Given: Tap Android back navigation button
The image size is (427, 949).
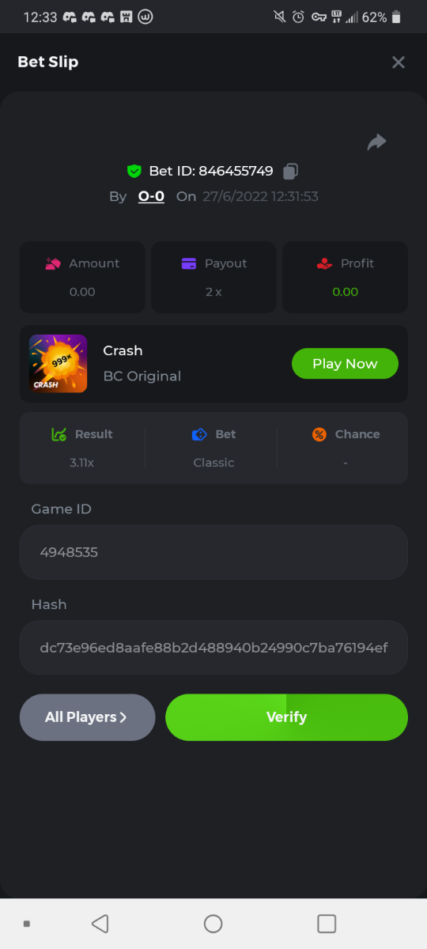Looking at the screenshot, I should (100, 924).
